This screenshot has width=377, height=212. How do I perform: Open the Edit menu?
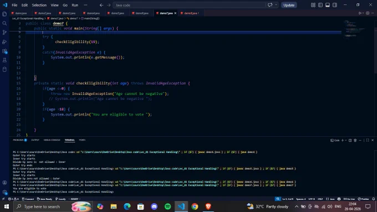point(24,5)
